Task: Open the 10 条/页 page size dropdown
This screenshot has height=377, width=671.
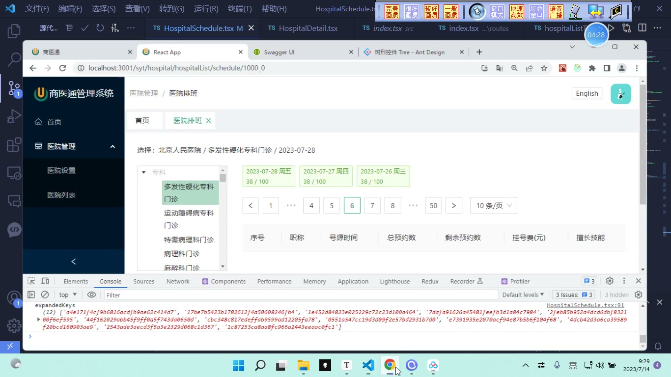Action: point(494,206)
